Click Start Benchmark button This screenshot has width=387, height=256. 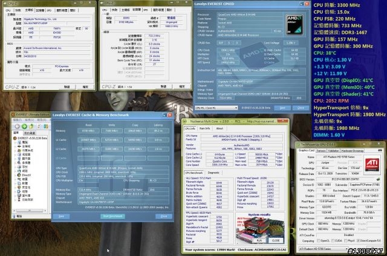(112, 216)
